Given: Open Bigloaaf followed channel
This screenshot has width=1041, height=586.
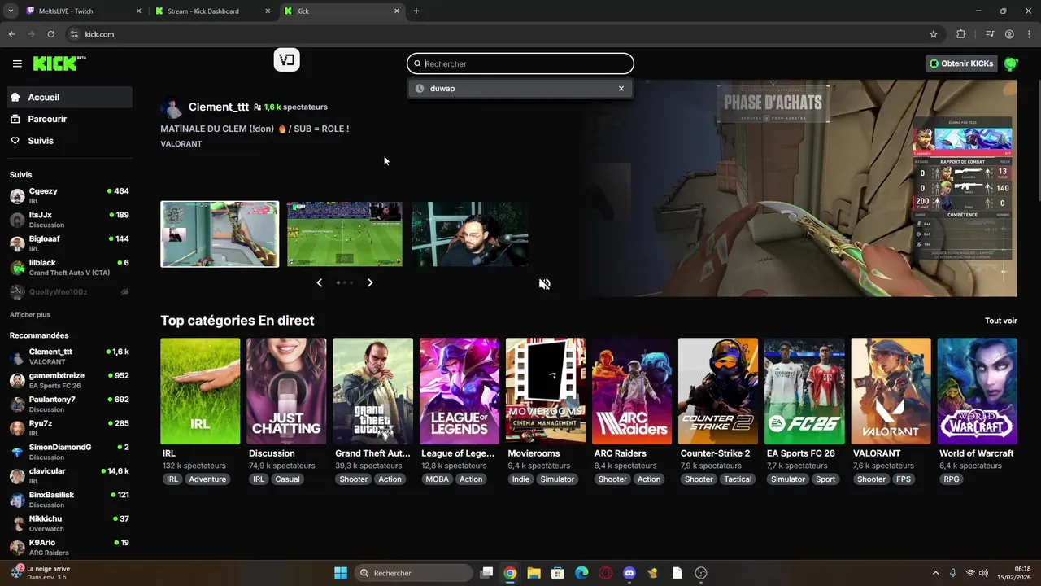Looking at the screenshot, I should [x=69, y=243].
